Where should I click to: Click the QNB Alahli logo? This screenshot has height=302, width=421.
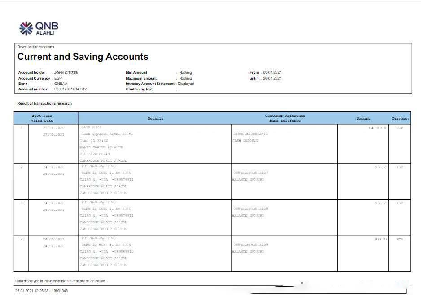coord(39,28)
